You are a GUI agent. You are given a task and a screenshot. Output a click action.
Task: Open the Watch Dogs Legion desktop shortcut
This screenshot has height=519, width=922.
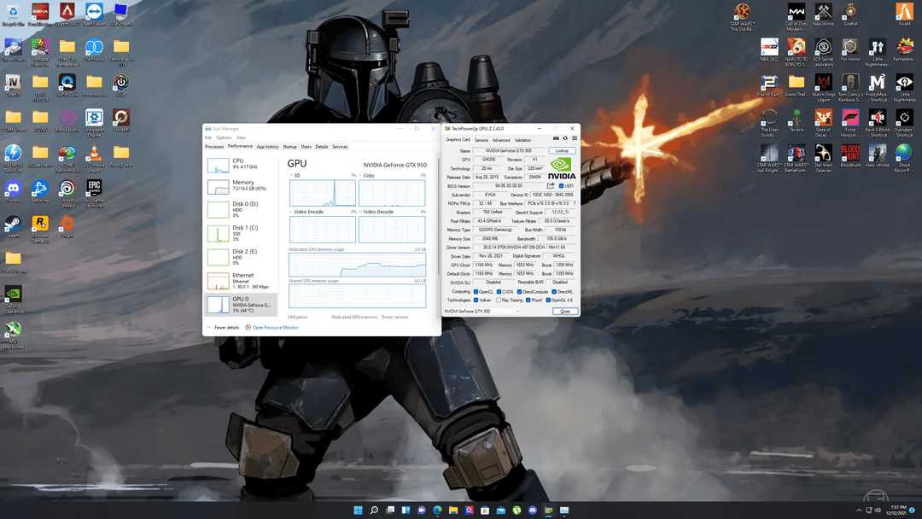823,88
